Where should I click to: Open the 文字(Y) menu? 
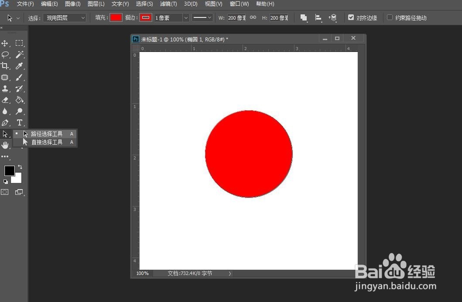[120, 4]
